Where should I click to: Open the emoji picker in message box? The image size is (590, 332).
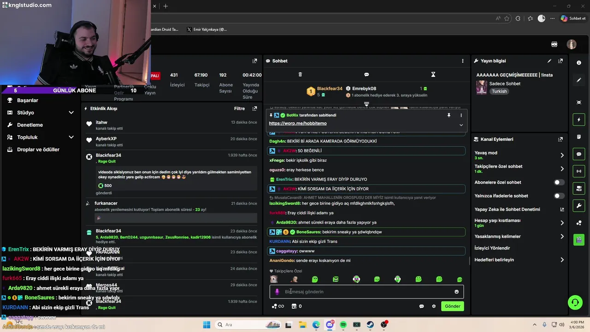[457, 292]
